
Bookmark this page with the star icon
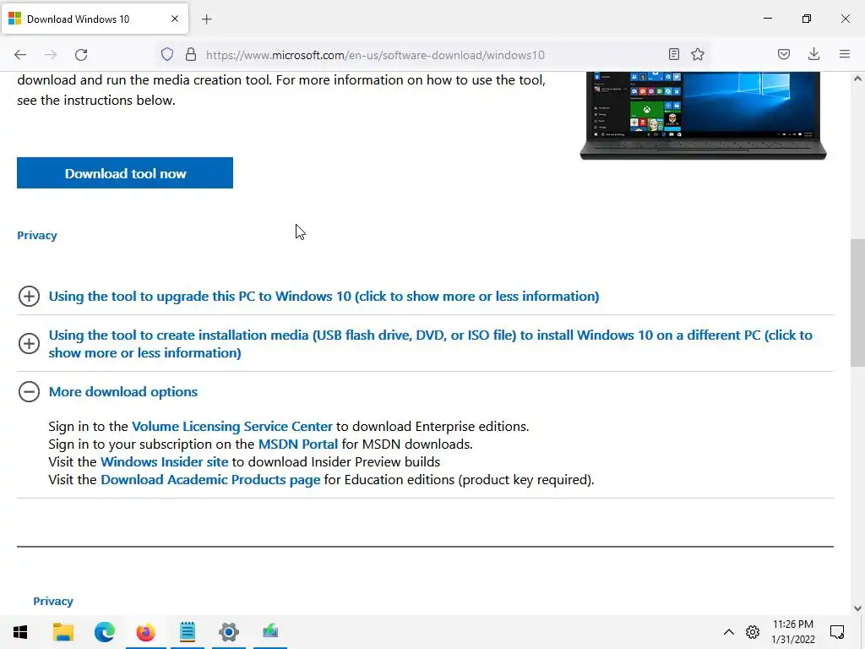[698, 54]
